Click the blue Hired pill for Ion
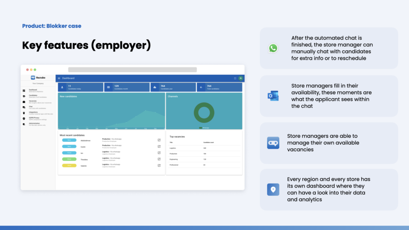Viewport: 409px width, 230px height. tap(69, 153)
